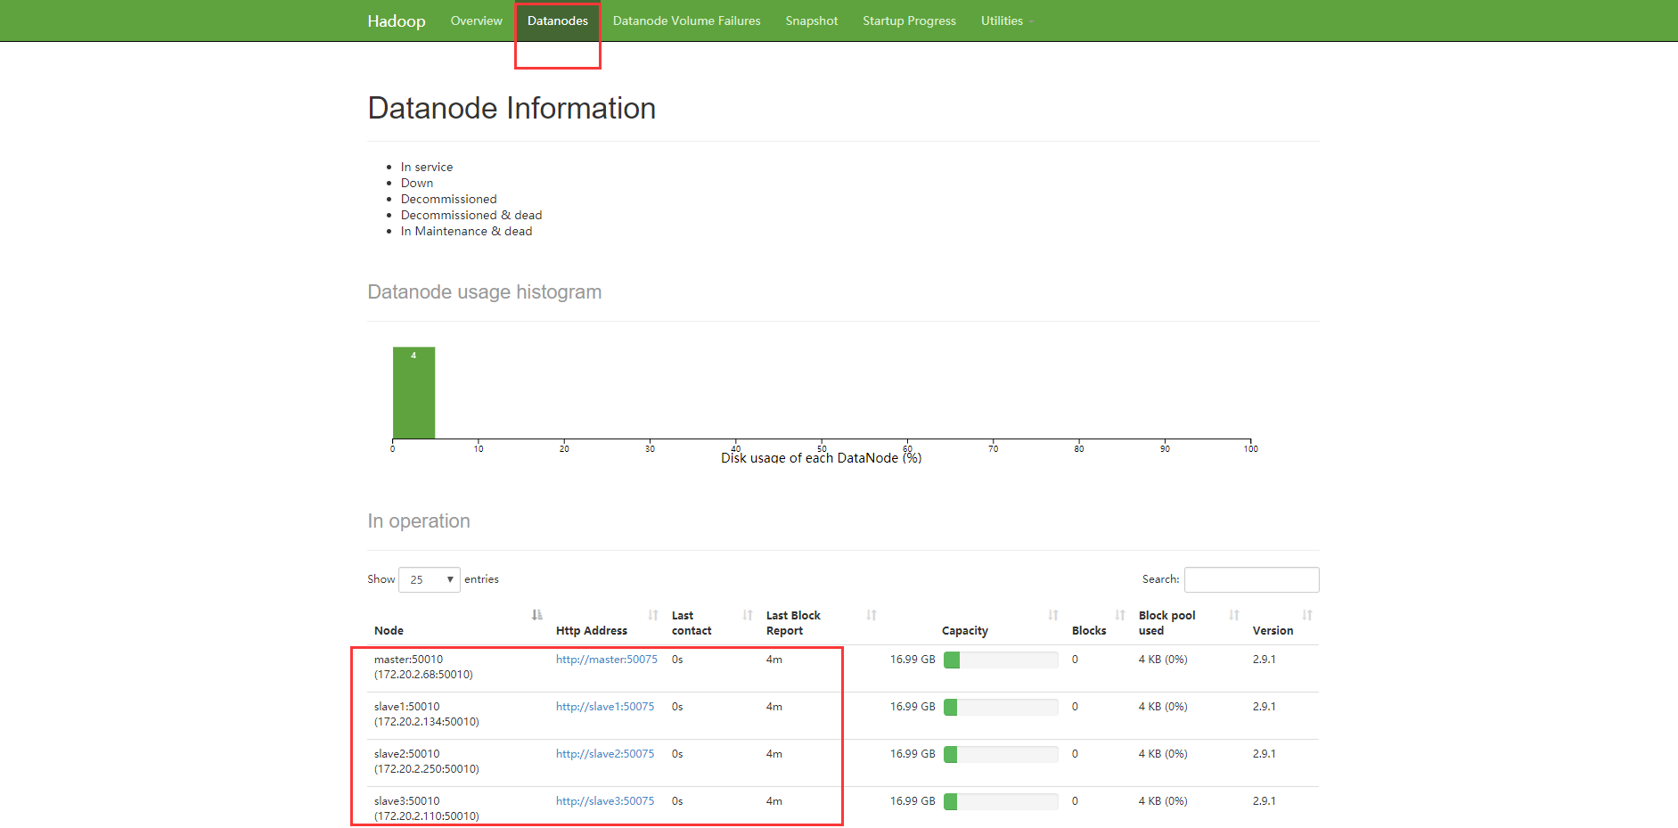
Task: Click the master capacity usage bar
Action: click(x=1001, y=660)
